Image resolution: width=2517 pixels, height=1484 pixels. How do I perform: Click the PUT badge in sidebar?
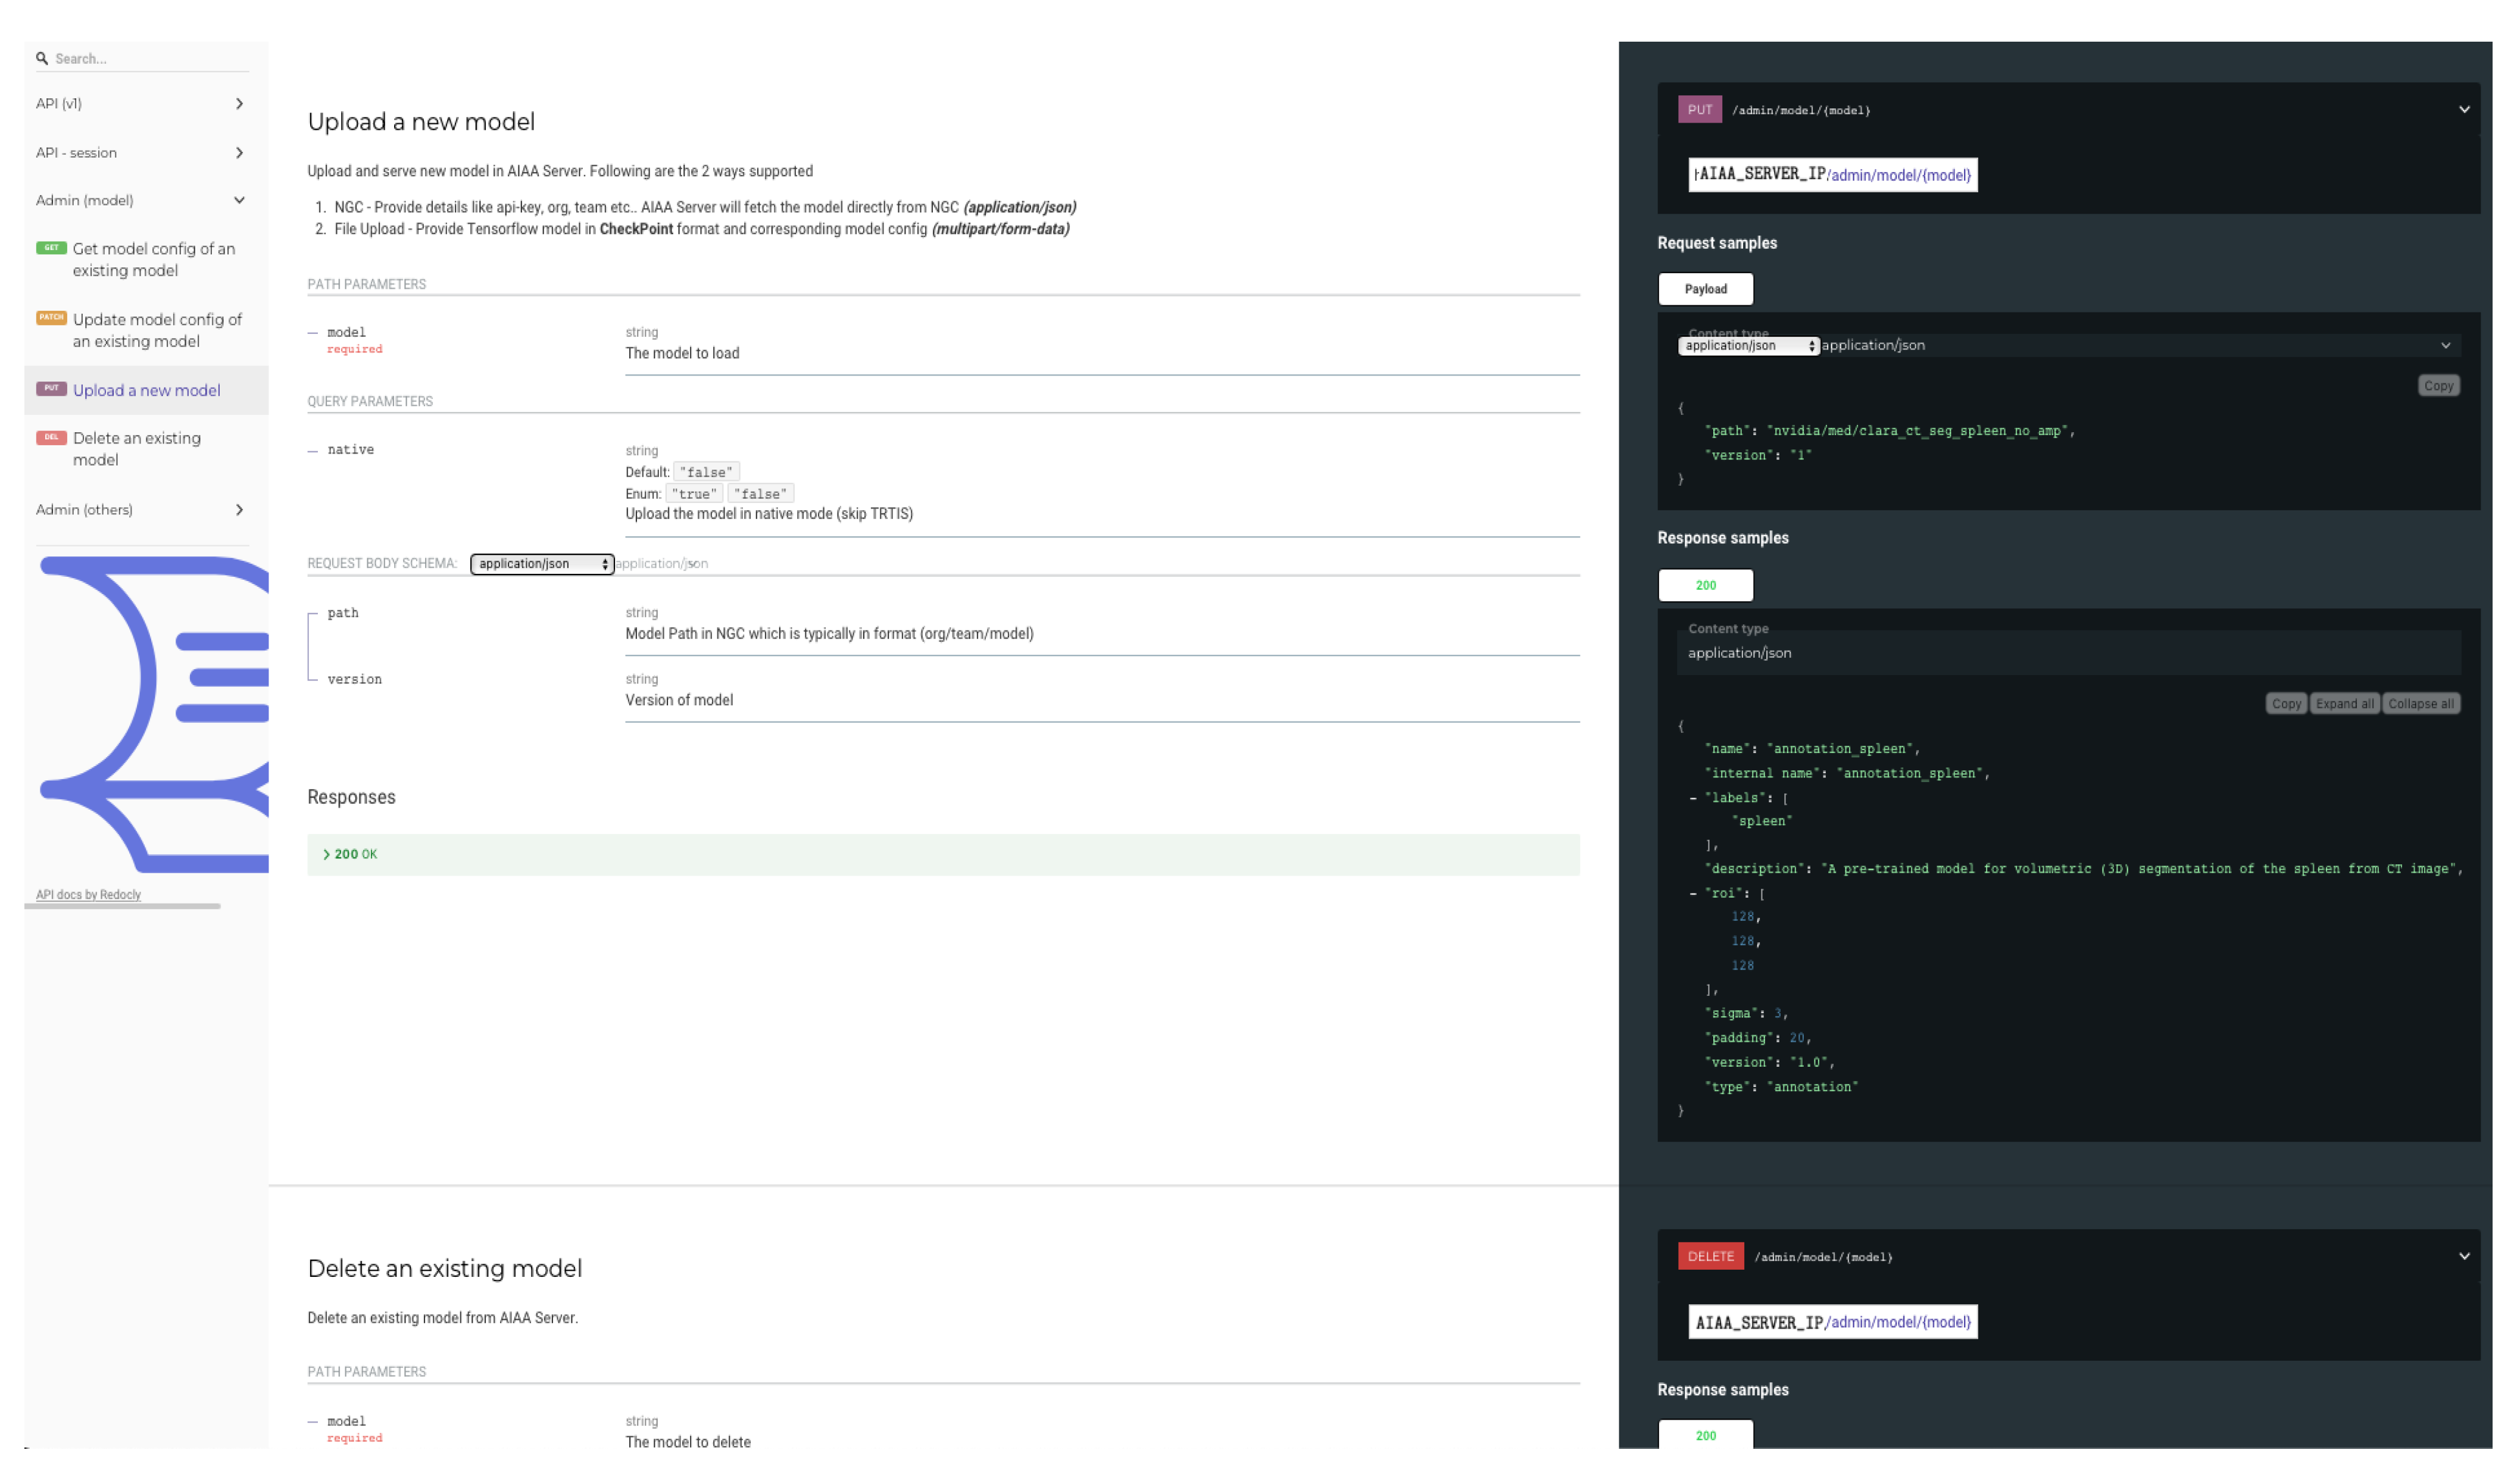click(x=51, y=389)
